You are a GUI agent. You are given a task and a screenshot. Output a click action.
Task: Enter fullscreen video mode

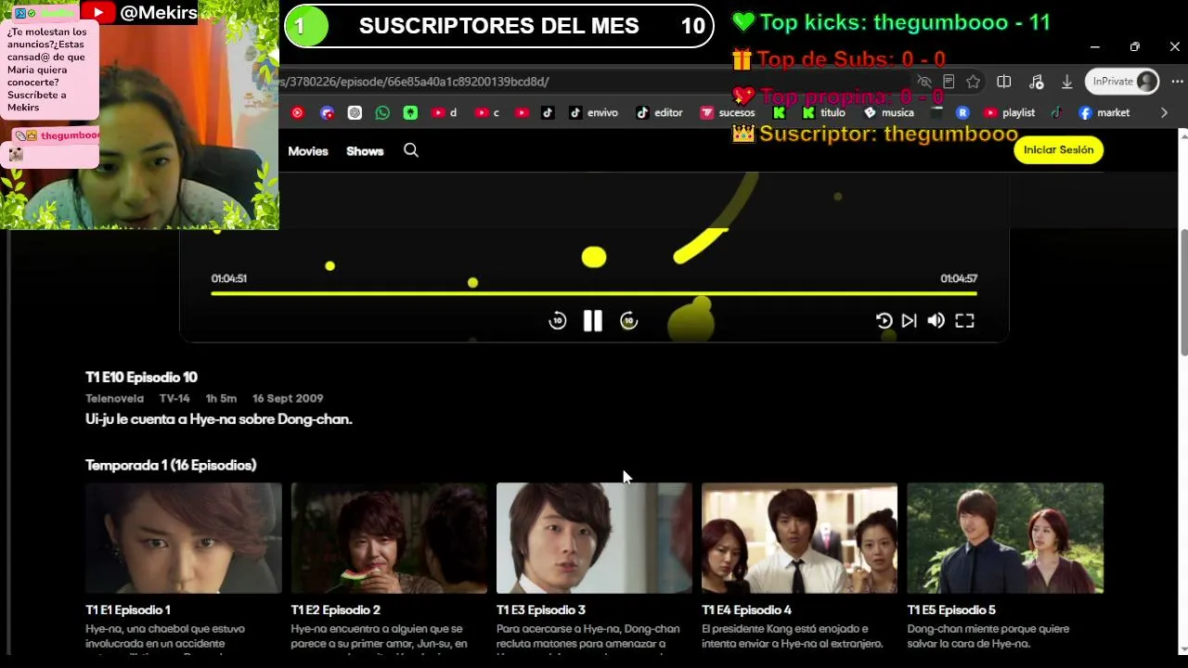pos(964,321)
